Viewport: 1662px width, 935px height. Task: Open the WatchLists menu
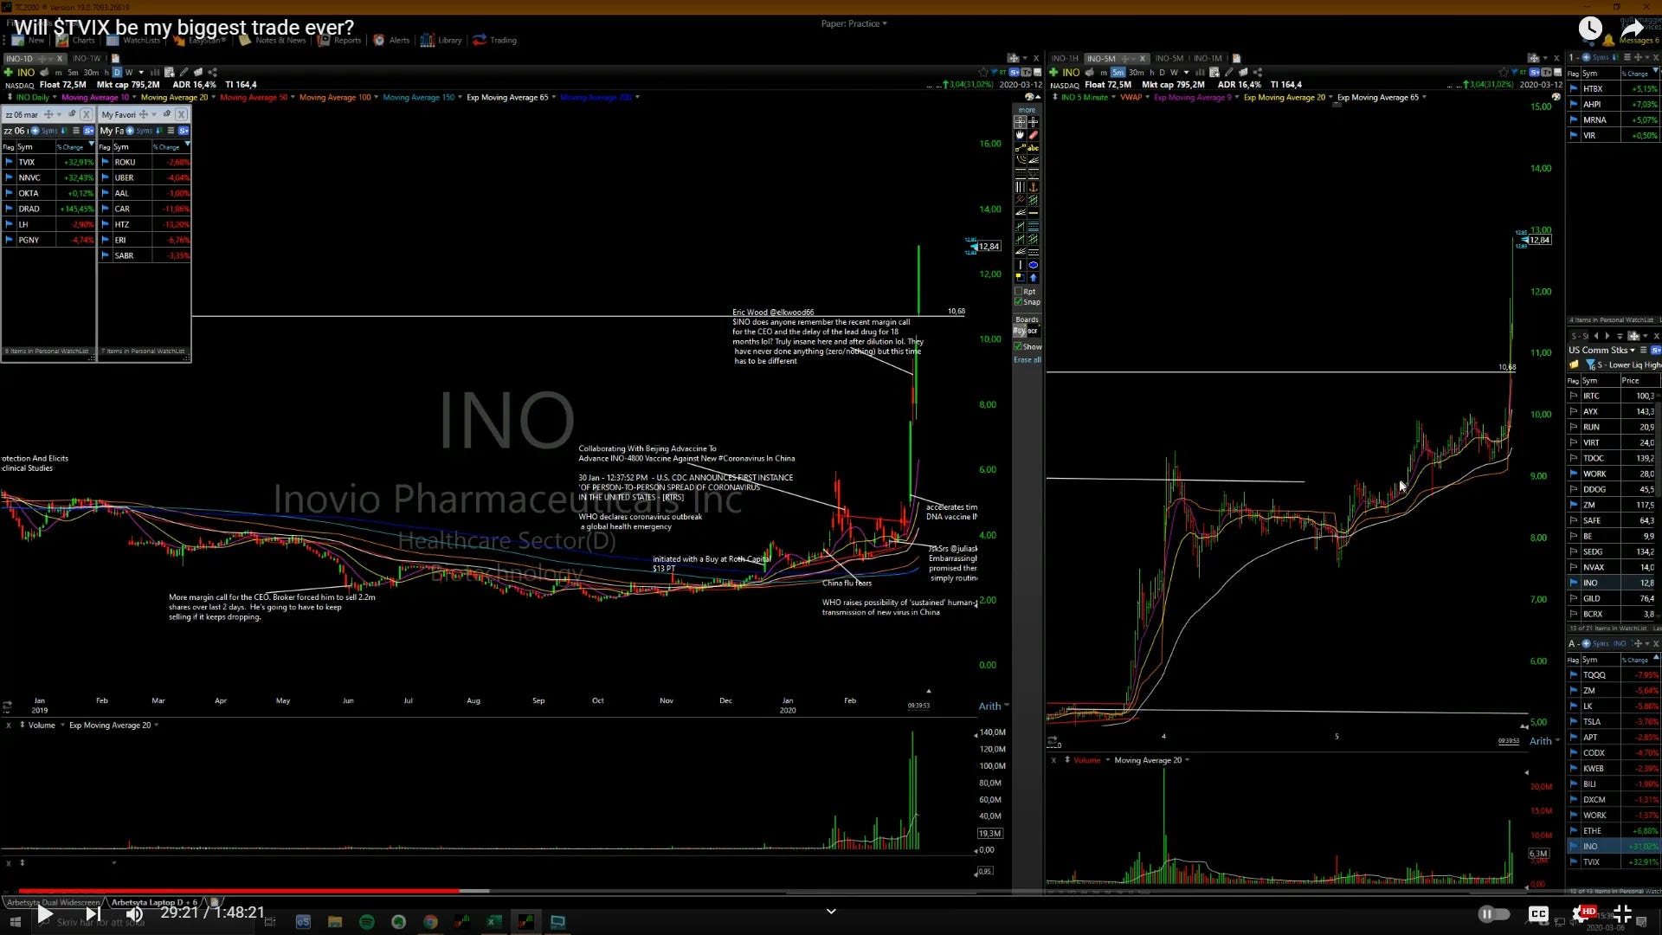134,40
